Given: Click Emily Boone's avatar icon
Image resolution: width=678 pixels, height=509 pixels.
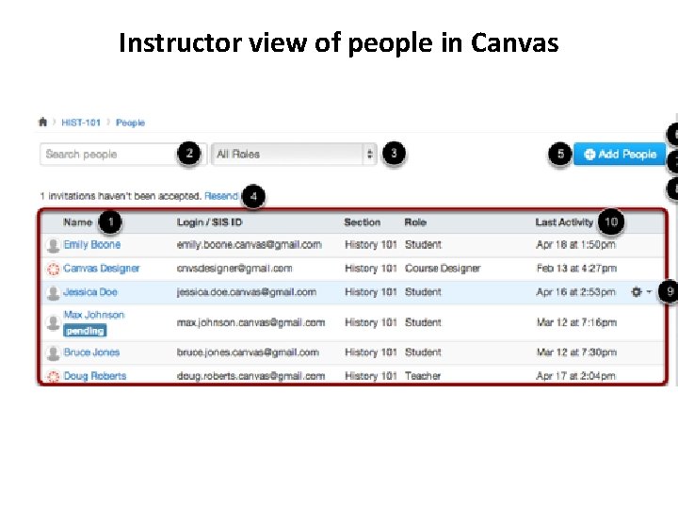Looking at the screenshot, I should click(53, 245).
